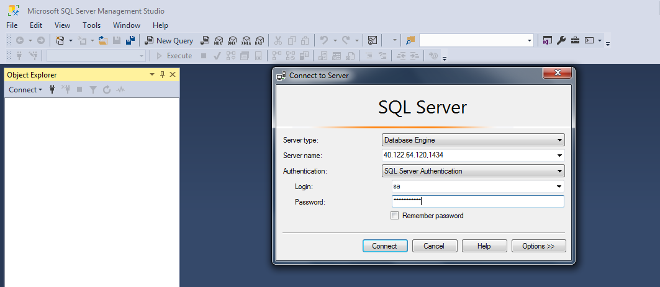Click the Find in Files icon
This screenshot has height=287, width=660.
click(410, 40)
